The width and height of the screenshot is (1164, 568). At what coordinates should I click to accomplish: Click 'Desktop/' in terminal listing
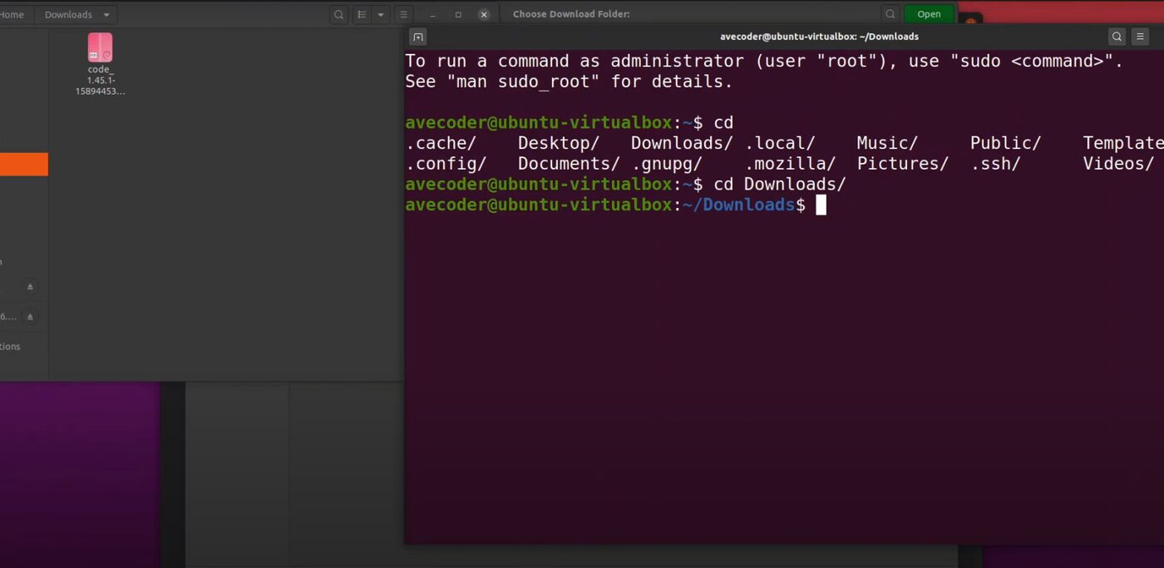click(x=559, y=143)
